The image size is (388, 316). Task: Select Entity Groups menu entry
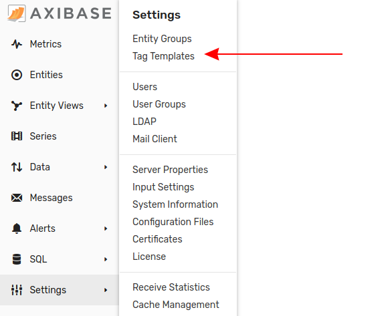[x=162, y=39]
